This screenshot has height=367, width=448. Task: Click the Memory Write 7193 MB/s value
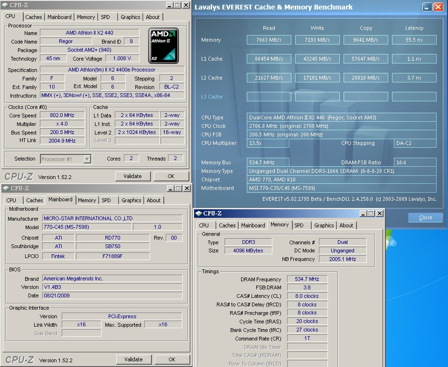[x=317, y=40]
